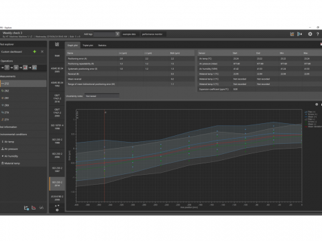This screenshot has height=241, width=322.
Task: Open the analysis chart icon in top toolbar
Action: 292,34
